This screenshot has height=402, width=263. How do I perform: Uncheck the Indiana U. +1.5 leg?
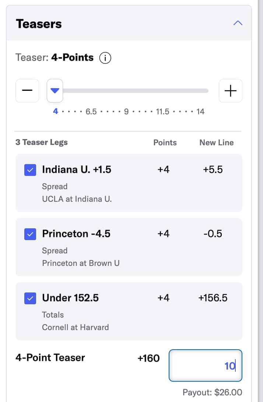point(30,170)
